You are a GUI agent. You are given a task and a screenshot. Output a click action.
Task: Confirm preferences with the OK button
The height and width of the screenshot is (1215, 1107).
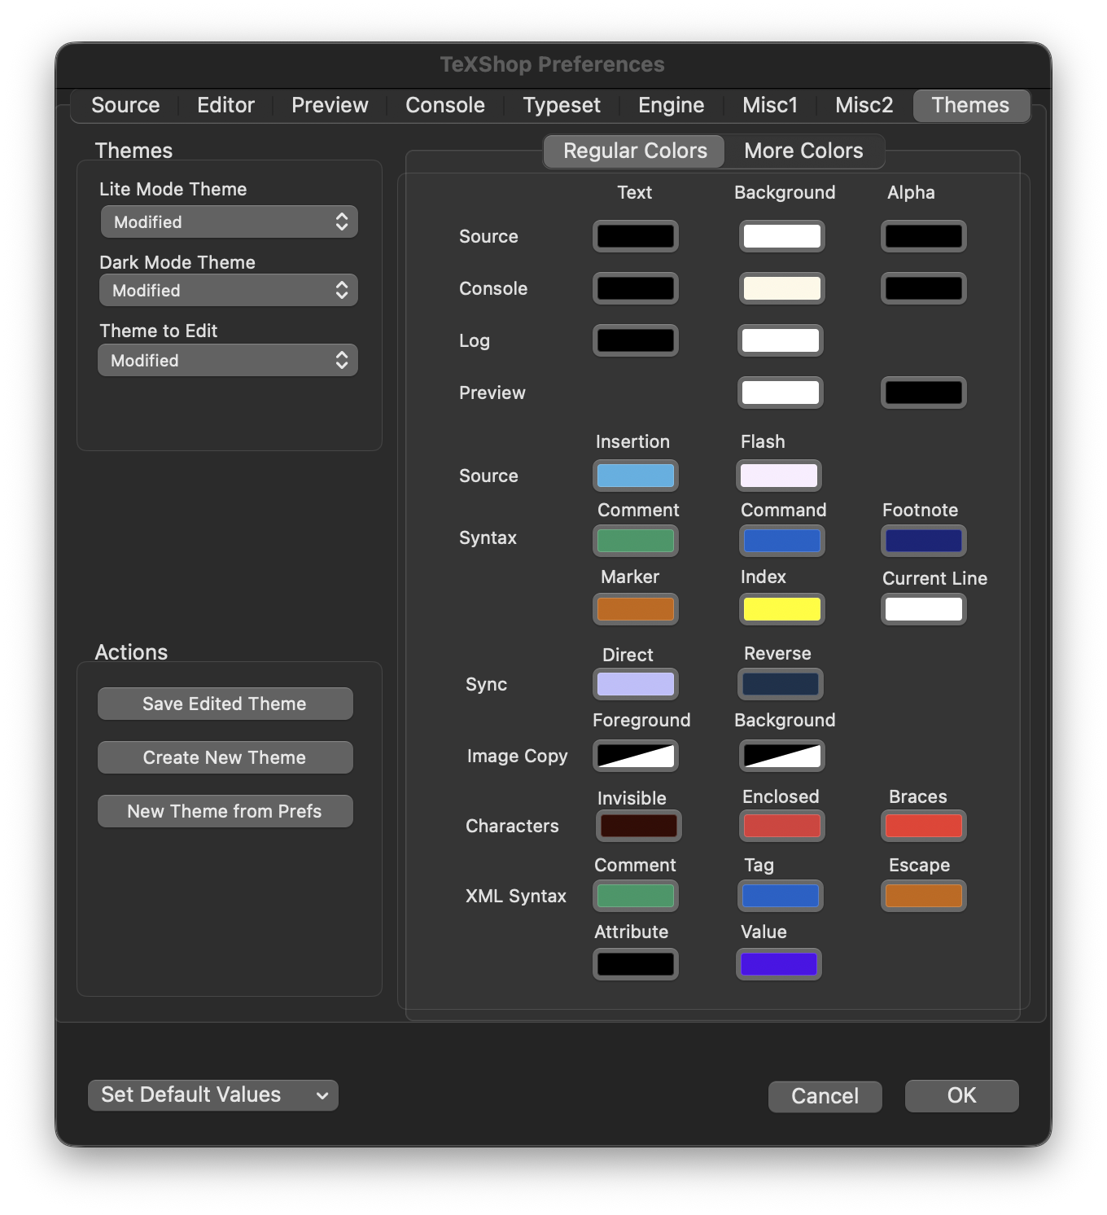tap(961, 1096)
